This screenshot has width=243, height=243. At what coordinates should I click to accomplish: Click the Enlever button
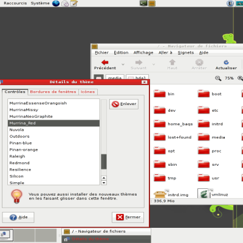point(124,104)
